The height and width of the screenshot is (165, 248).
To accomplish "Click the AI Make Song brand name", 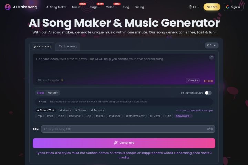I will pos(25,7).
